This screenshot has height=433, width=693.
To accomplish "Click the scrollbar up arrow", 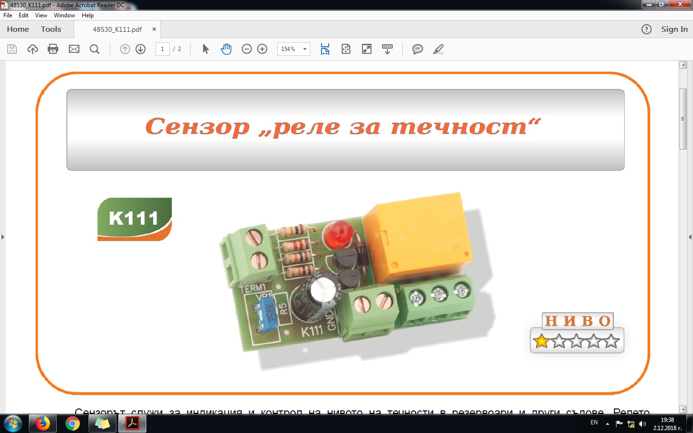I will [683, 65].
